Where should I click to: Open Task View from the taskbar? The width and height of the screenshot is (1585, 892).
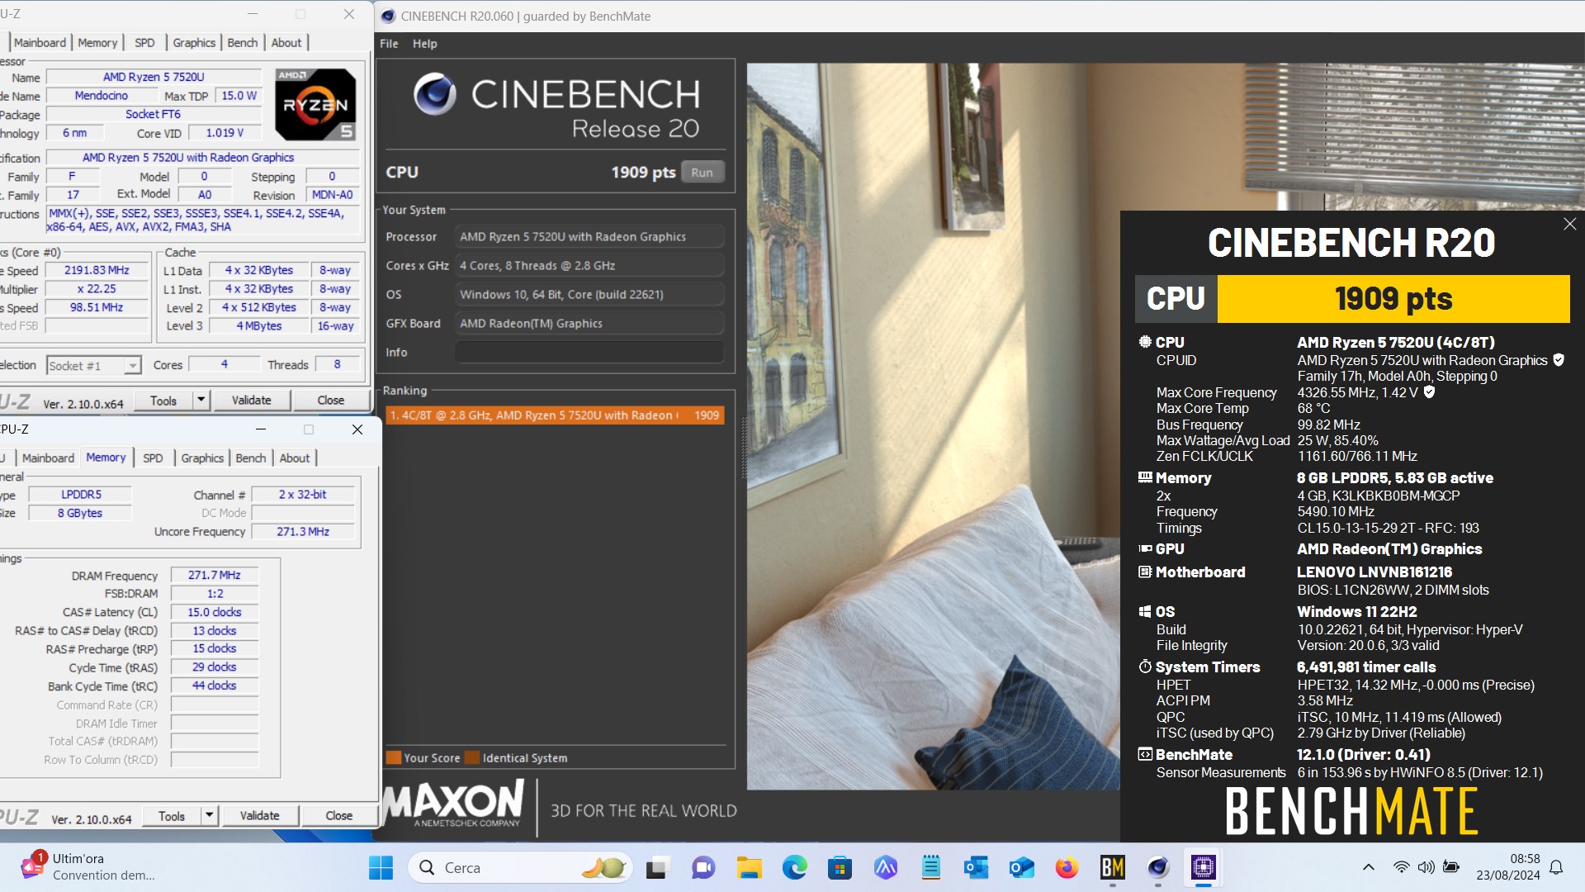(657, 867)
